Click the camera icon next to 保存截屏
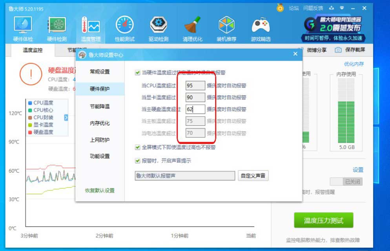 pyautogui.click(x=338, y=50)
